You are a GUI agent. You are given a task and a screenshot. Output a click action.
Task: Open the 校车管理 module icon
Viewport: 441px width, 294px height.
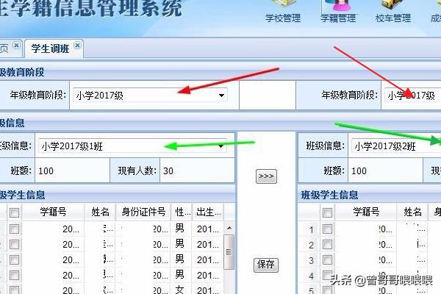tap(392, 11)
